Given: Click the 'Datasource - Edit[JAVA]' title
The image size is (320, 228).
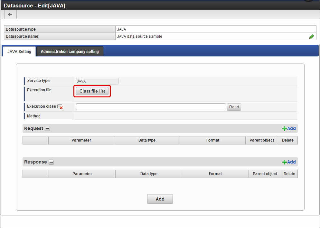Looking at the screenshot, I should click(x=34, y=5).
